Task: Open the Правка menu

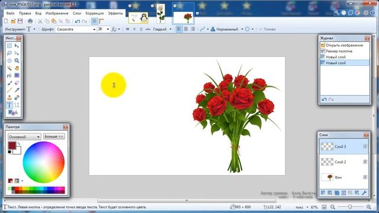Action: pyautogui.click(x=25, y=13)
